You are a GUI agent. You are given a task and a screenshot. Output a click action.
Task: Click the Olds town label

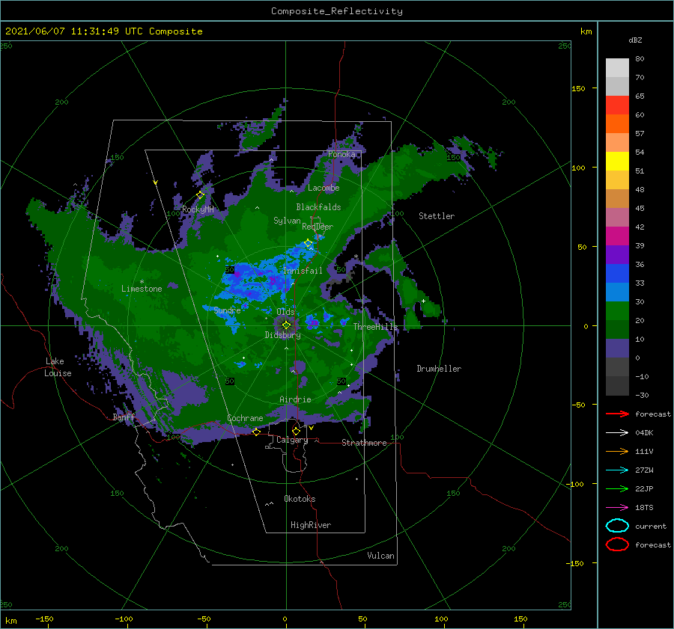point(285,311)
